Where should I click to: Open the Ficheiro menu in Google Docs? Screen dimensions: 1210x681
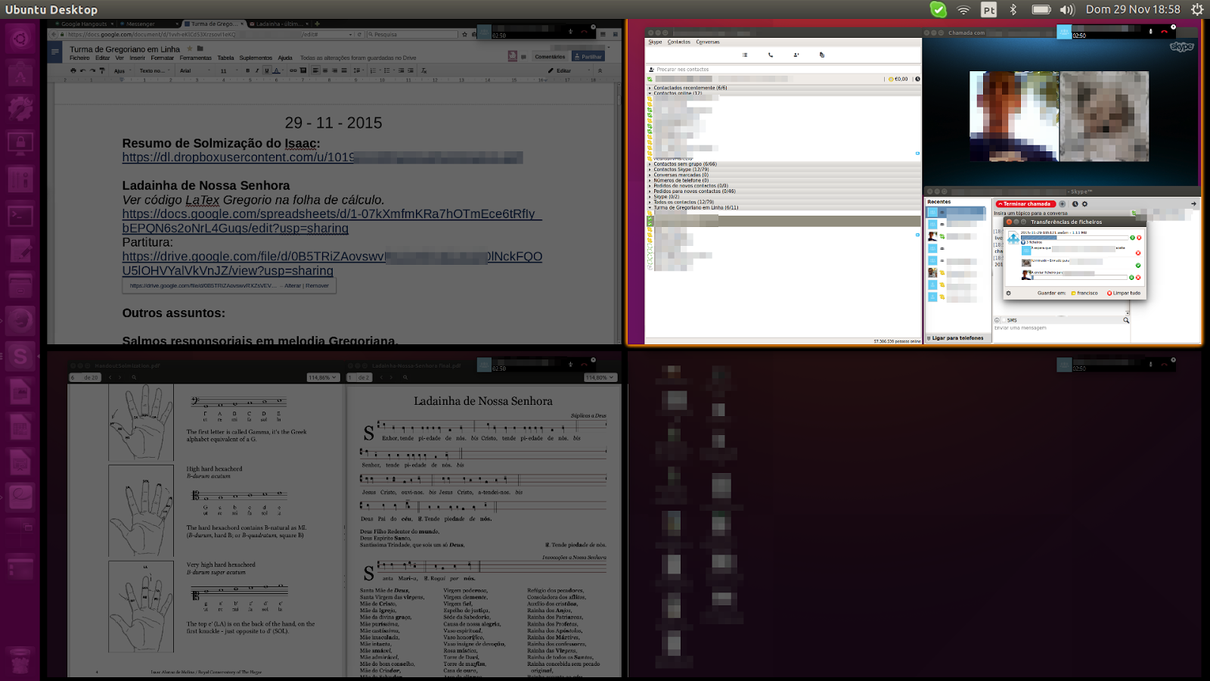79,58
